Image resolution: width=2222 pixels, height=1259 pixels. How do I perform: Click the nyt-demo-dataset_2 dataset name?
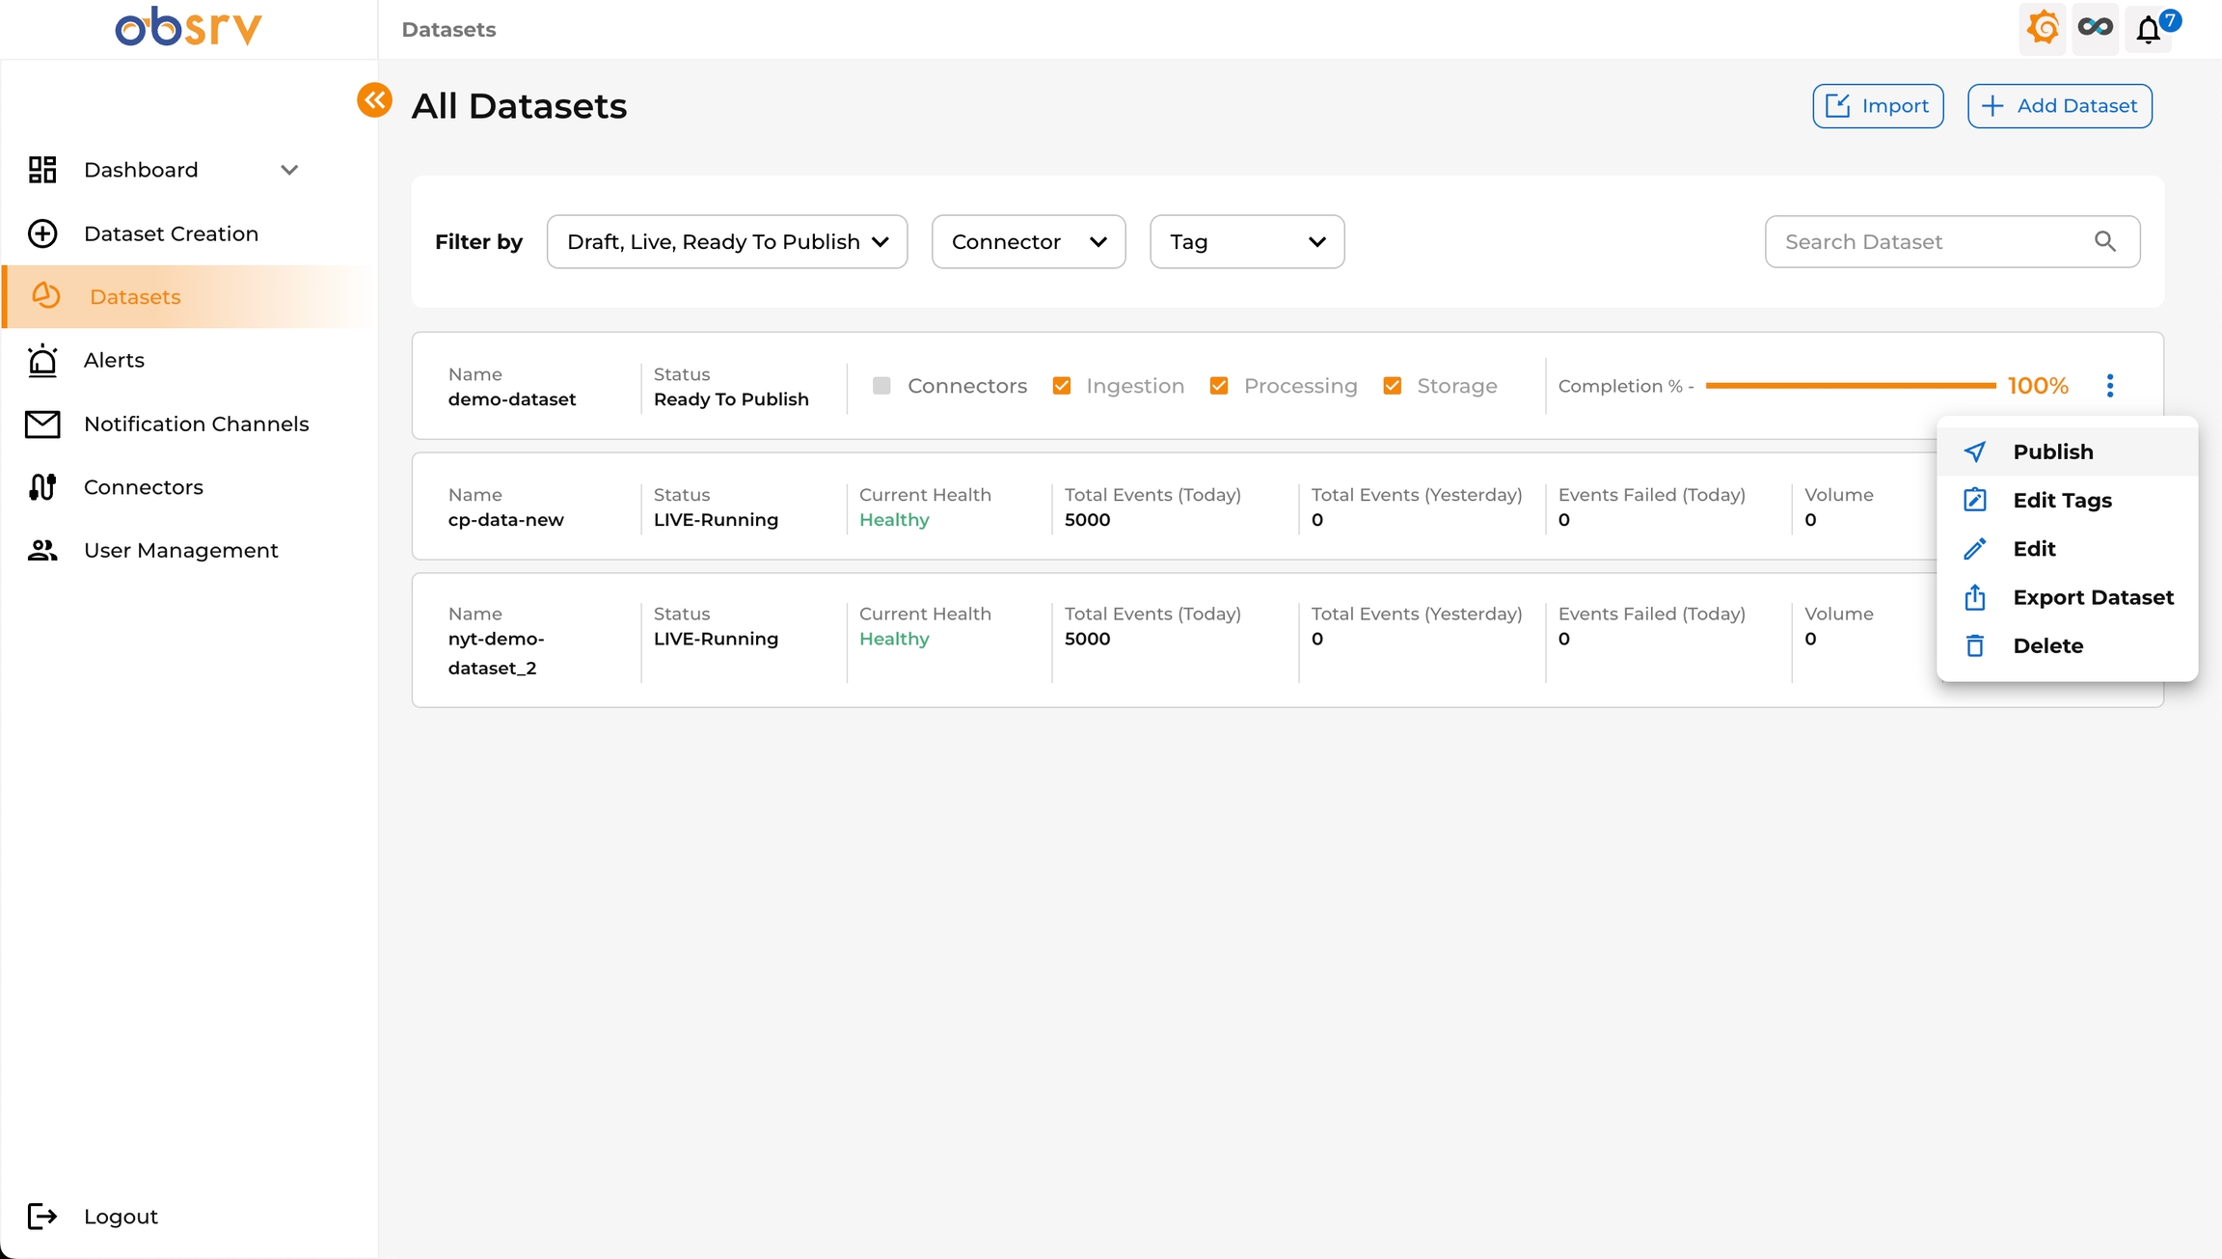(x=496, y=653)
